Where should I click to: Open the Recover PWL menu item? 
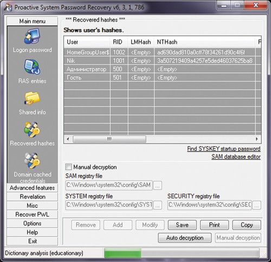pos(32,214)
